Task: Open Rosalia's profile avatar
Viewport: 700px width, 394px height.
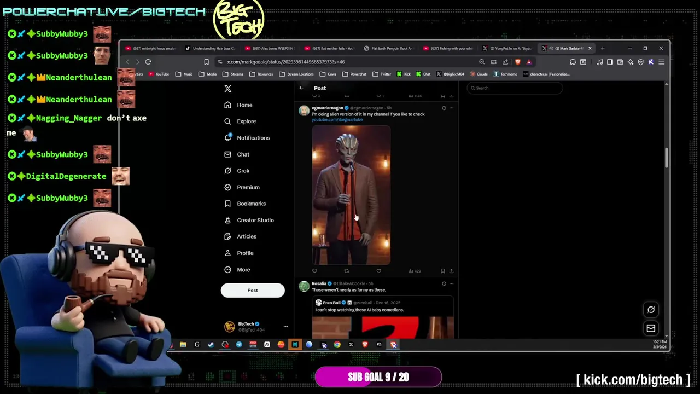Action: click(x=304, y=287)
